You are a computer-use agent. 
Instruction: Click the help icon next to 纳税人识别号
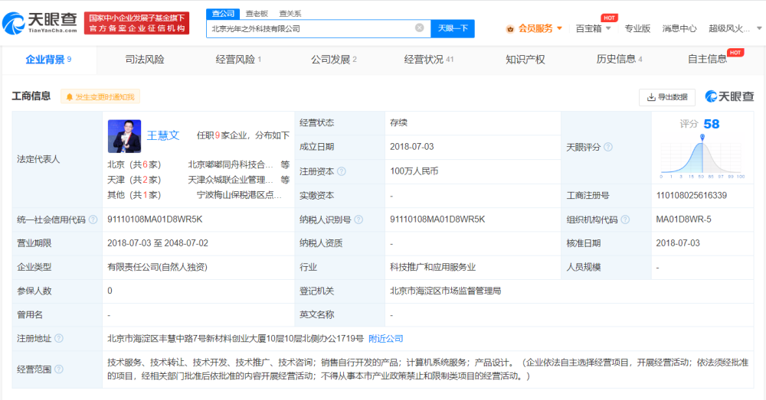click(x=358, y=220)
